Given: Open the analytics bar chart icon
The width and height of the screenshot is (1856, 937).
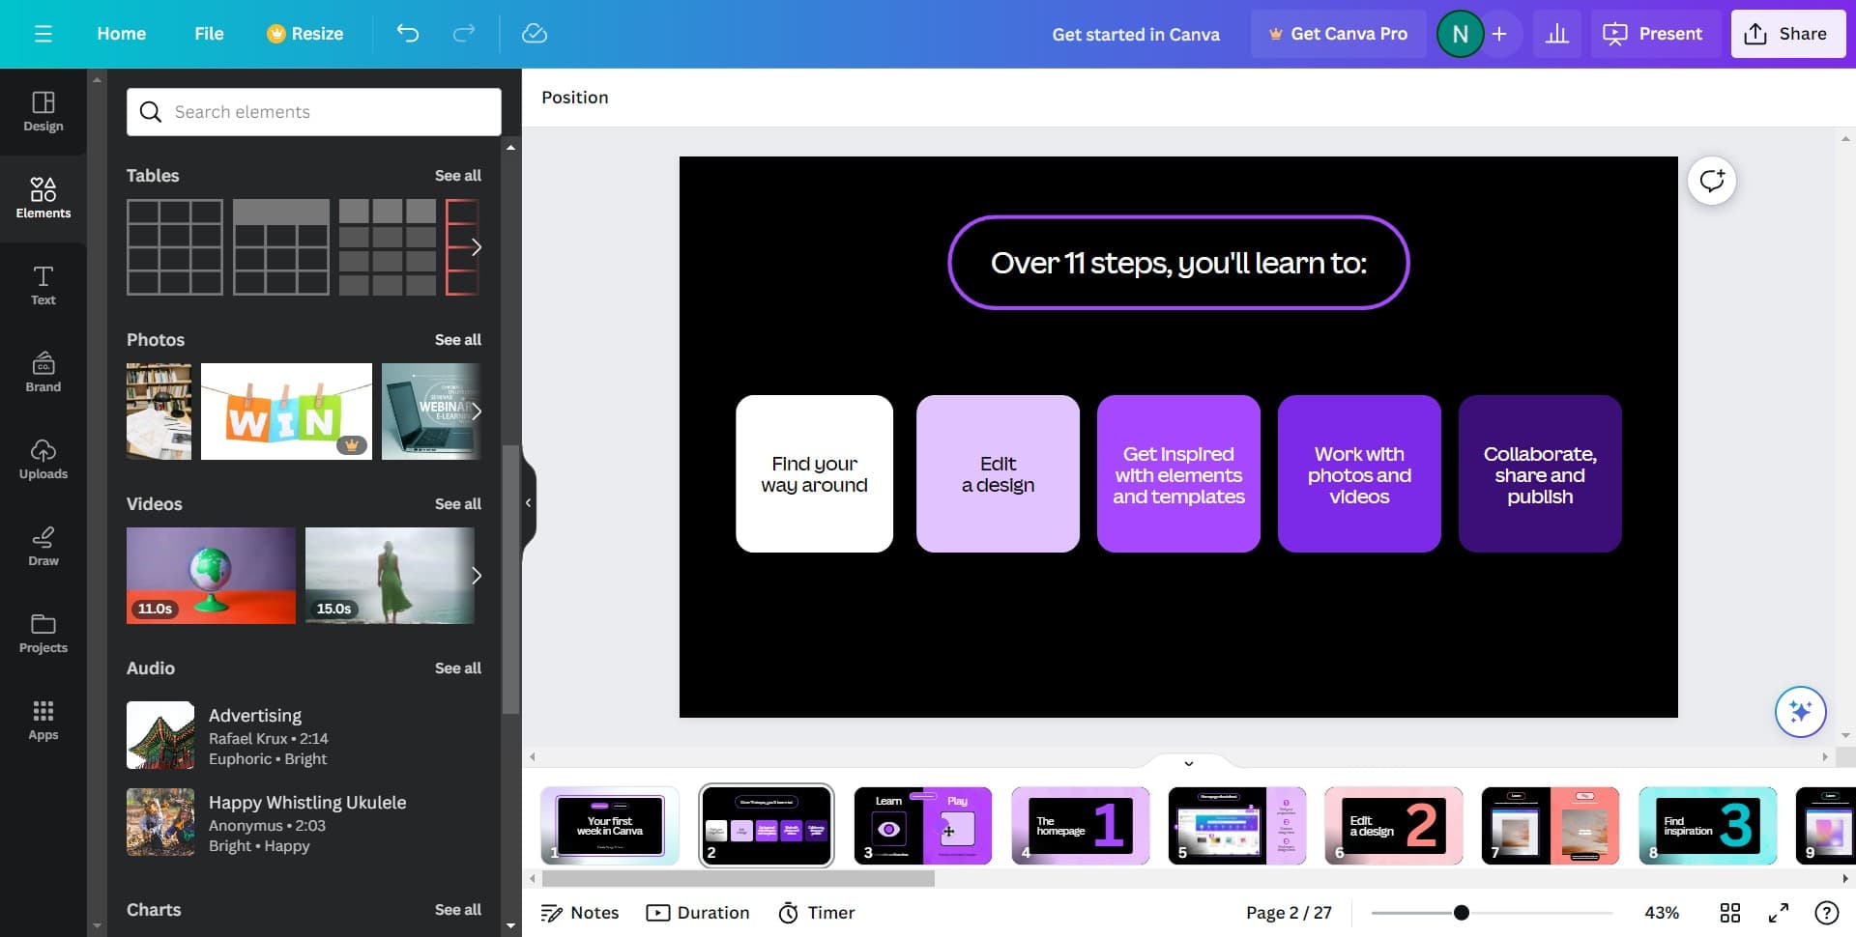Looking at the screenshot, I should click(1556, 34).
